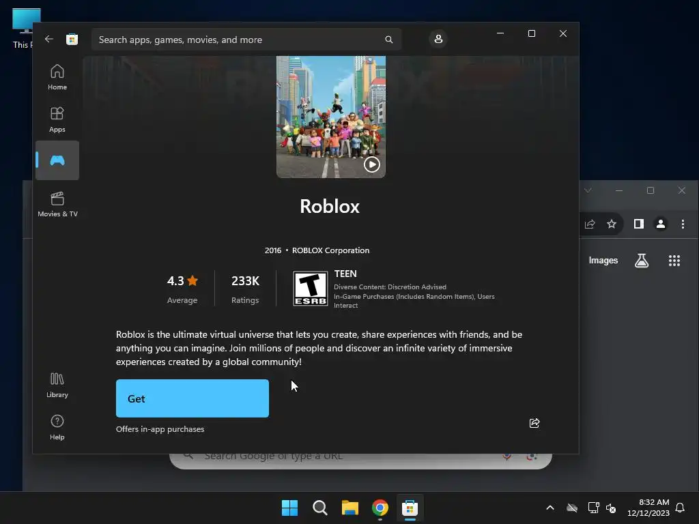The height and width of the screenshot is (524, 699).
Task: Play the Roblox trailer video
Action: [x=372, y=164]
